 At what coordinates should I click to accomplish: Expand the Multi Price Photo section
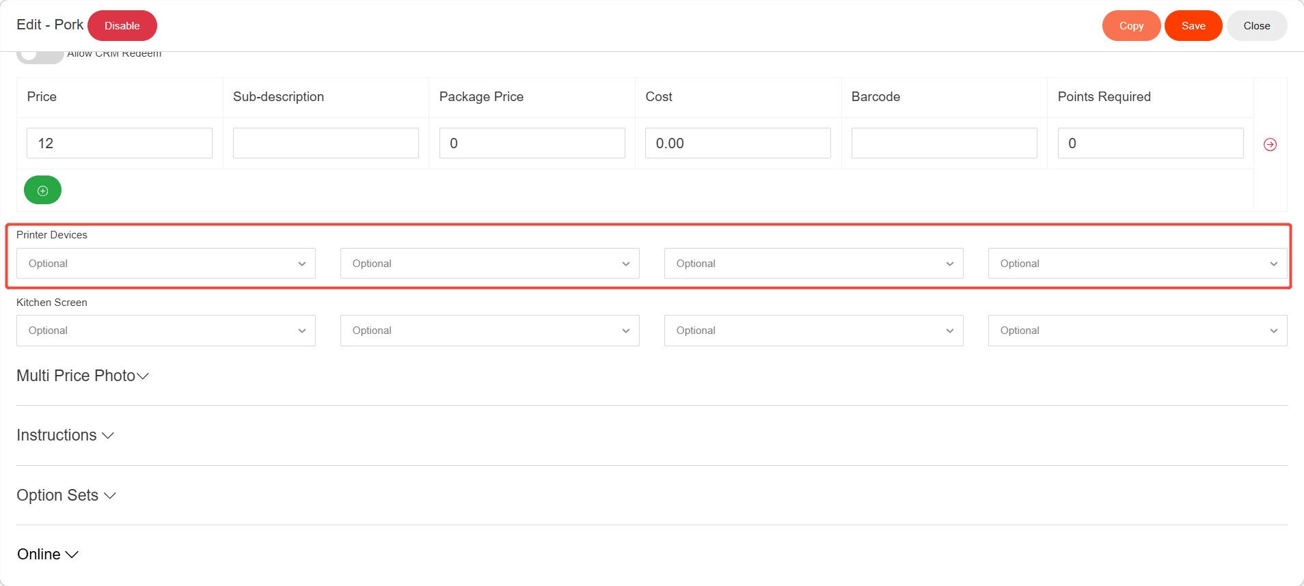click(83, 376)
